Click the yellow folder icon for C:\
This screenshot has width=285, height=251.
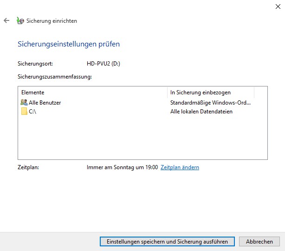click(24, 112)
